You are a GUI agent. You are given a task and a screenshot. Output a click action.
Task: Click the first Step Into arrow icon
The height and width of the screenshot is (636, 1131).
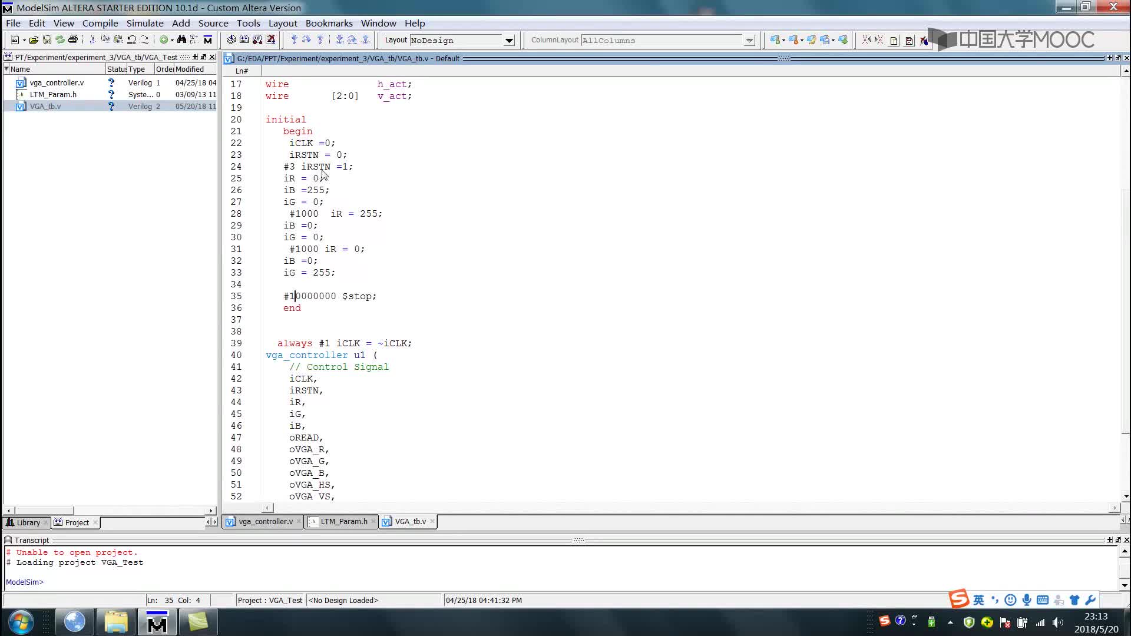tap(294, 39)
